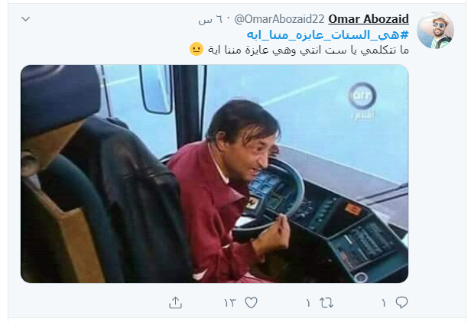Select the Arabic tweet text line
471x322 pixels.
click(308, 50)
